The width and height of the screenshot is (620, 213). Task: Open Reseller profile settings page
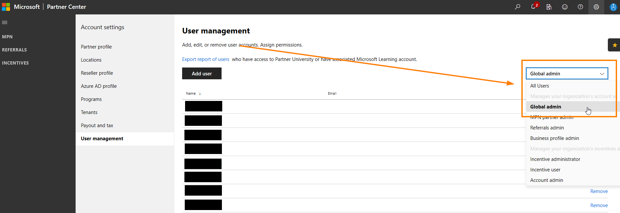97,73
